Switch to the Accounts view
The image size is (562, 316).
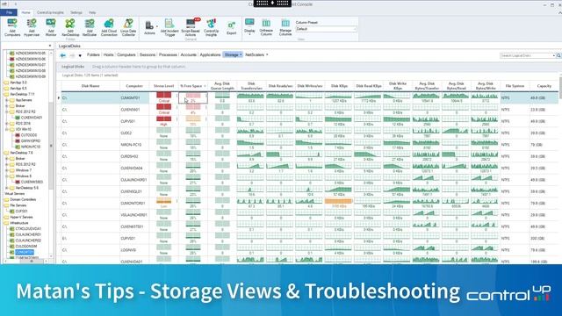click(188, 54)
